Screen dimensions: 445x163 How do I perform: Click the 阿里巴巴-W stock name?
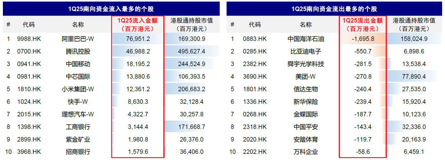78,39
